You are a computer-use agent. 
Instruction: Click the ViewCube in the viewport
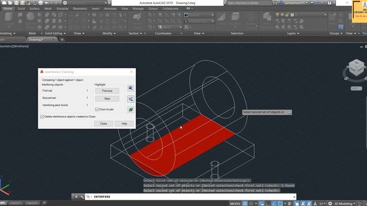pos(356,68)
